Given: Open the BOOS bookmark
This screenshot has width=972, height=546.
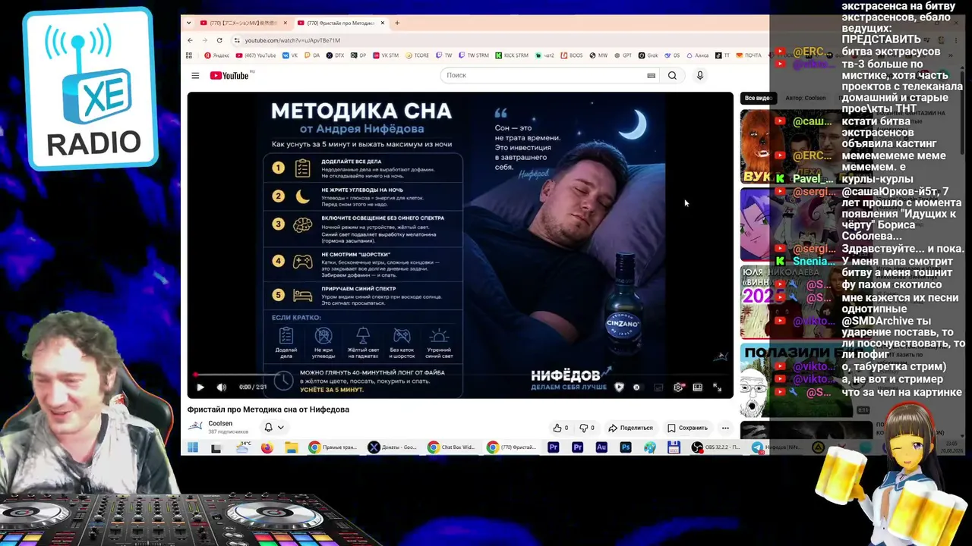Looking at the screenshot, I should [571, 55].
